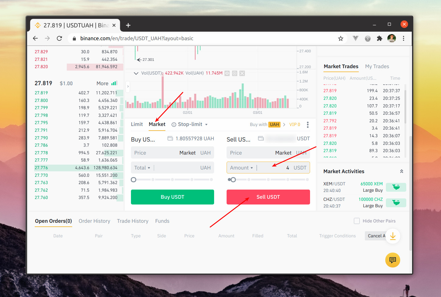Collapse the Vol indicator chevron
441x297 pixels.
click(x=136, y=73)
